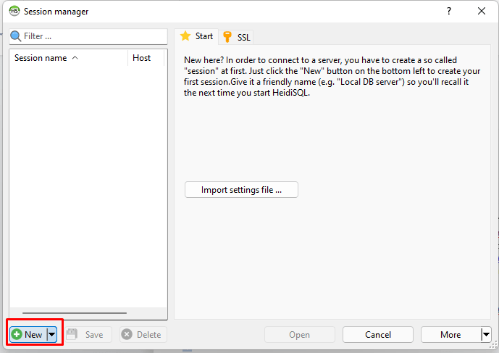Expand the dropdown arrow beside New
This screenshot has width=499, height=353.
click(x=51, y=335)
